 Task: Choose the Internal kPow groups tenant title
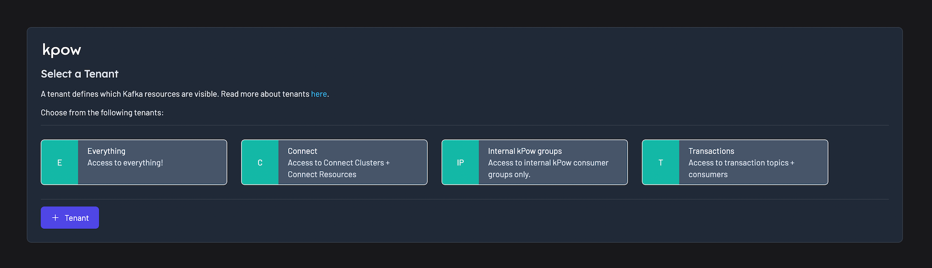pos(525,151)
